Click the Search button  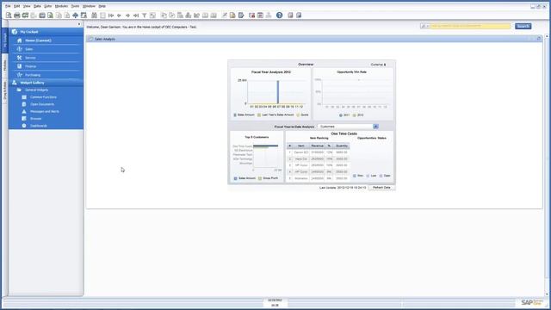pos(523,26)
